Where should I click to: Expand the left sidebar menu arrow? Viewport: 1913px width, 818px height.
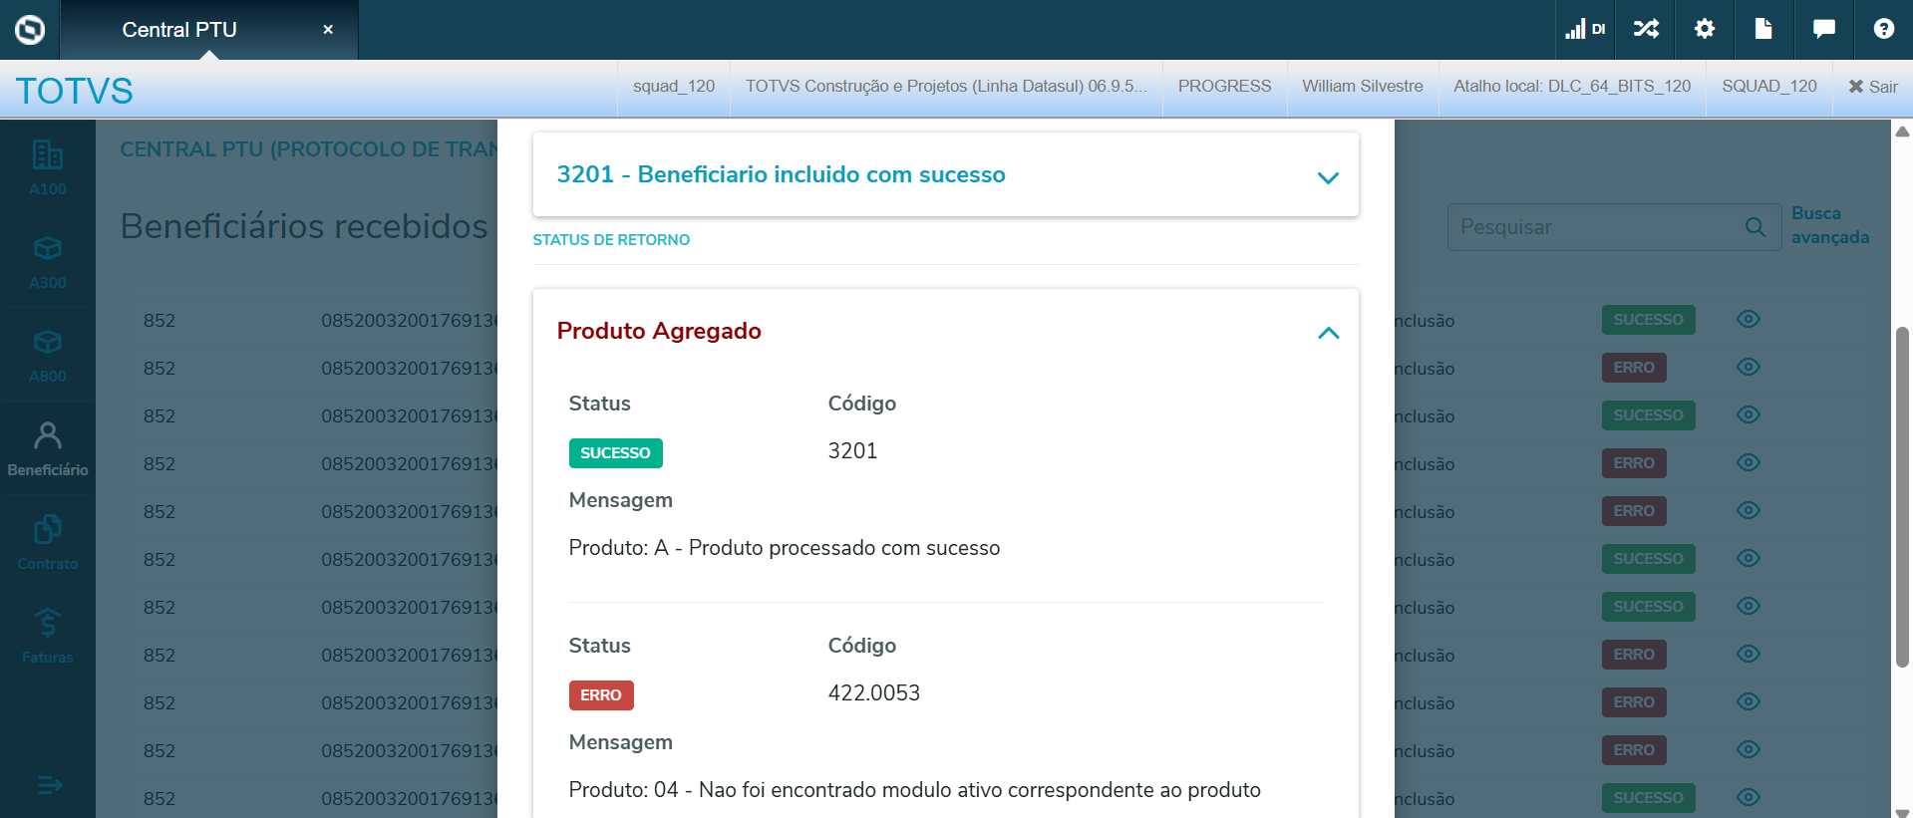pyautogui.click(x=49, y=786)
